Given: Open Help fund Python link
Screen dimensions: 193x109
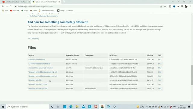Looking at the screenshot, I should (x=44, y=16).
